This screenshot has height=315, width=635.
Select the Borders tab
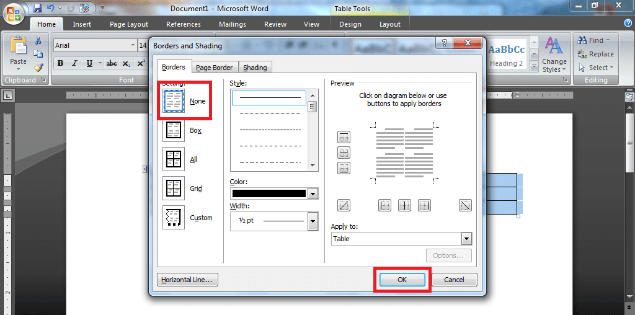coord(174,67)
